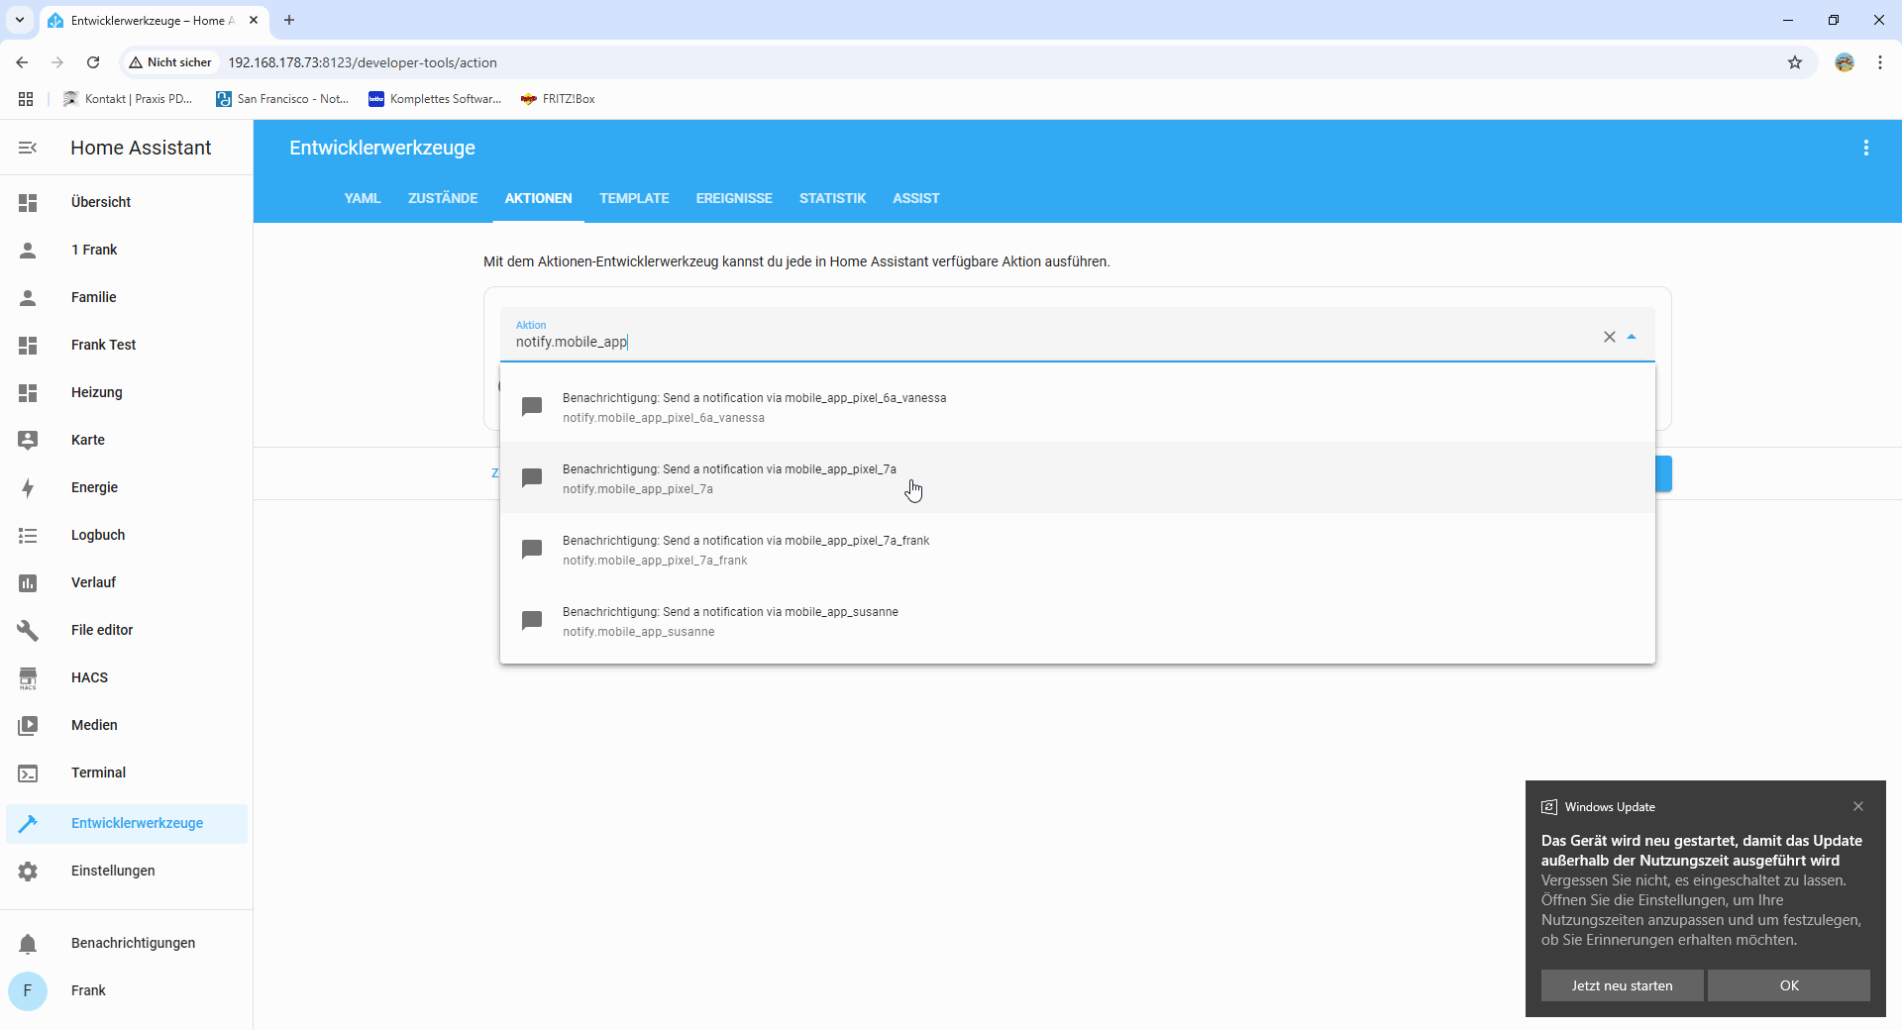The image size is (1902, 1030).
Task: Open the Medien browser
Action: point(127,725)
